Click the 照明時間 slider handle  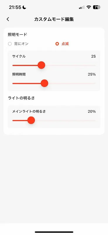click(44, 83)
